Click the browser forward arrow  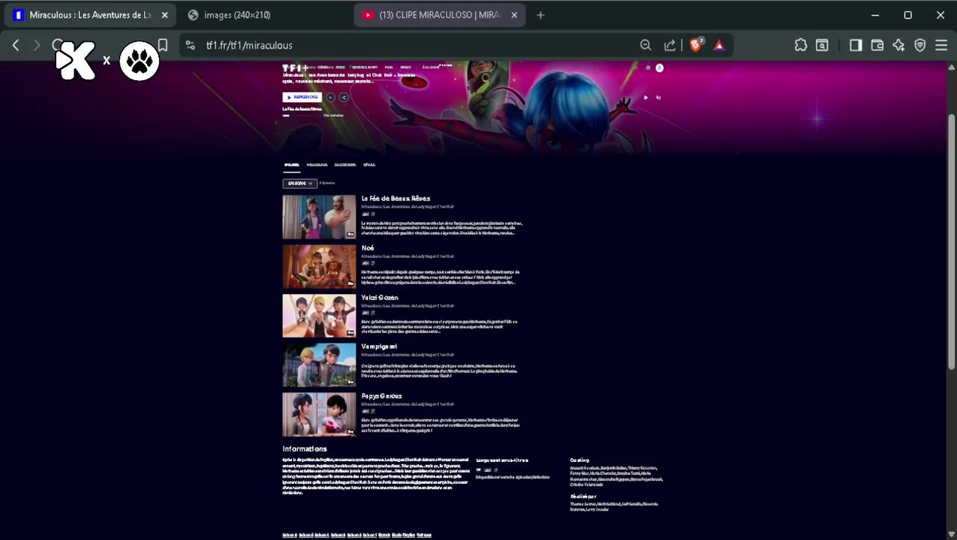pyautogui.click(x=36, y=46)
